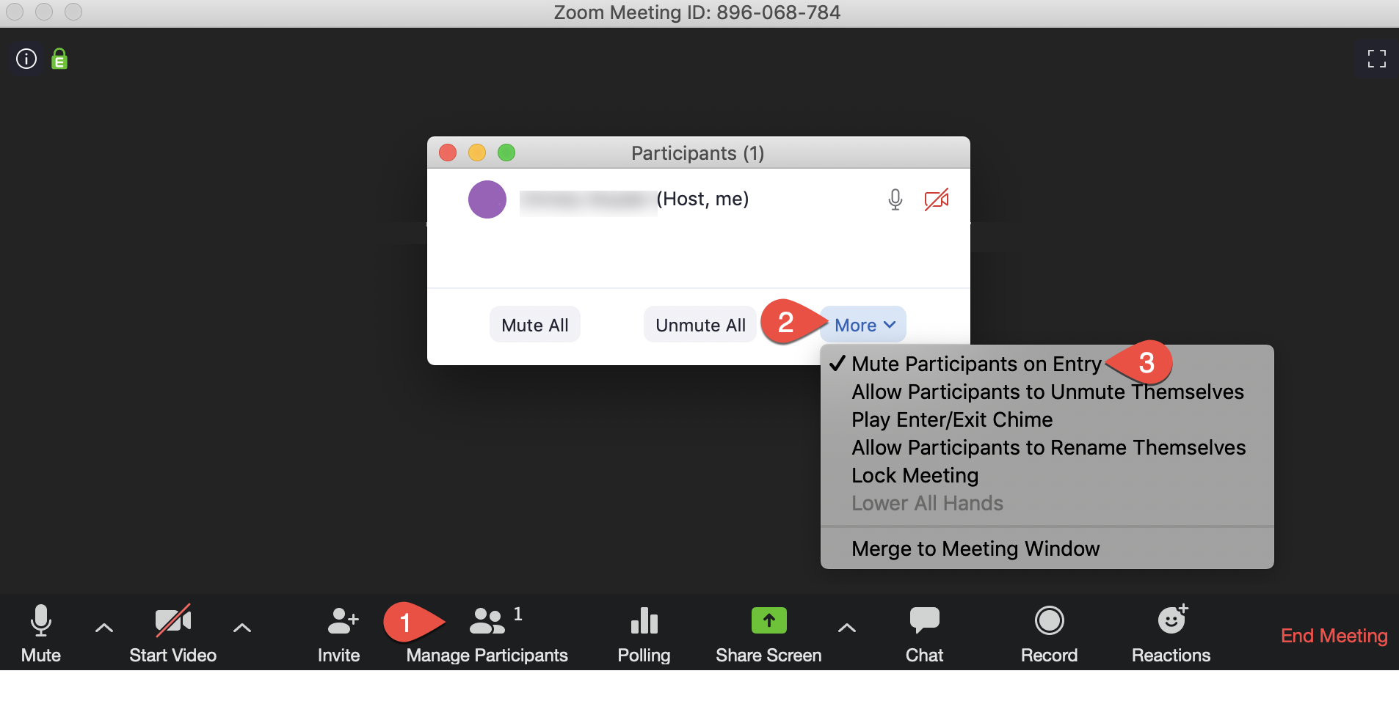Open the Chat window

coord(923,631)
